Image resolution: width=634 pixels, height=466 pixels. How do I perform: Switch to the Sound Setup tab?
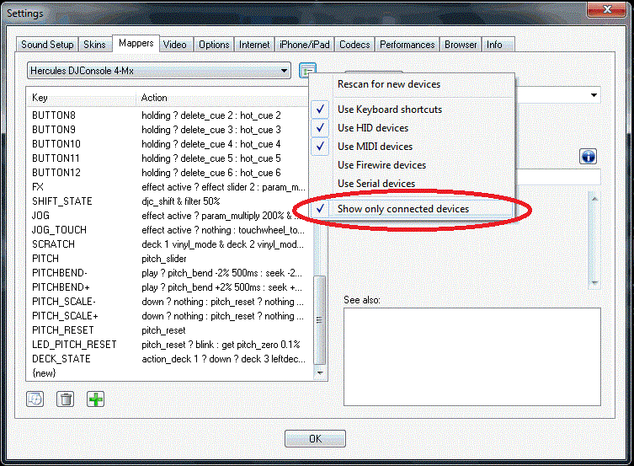(x=47, y=45)
